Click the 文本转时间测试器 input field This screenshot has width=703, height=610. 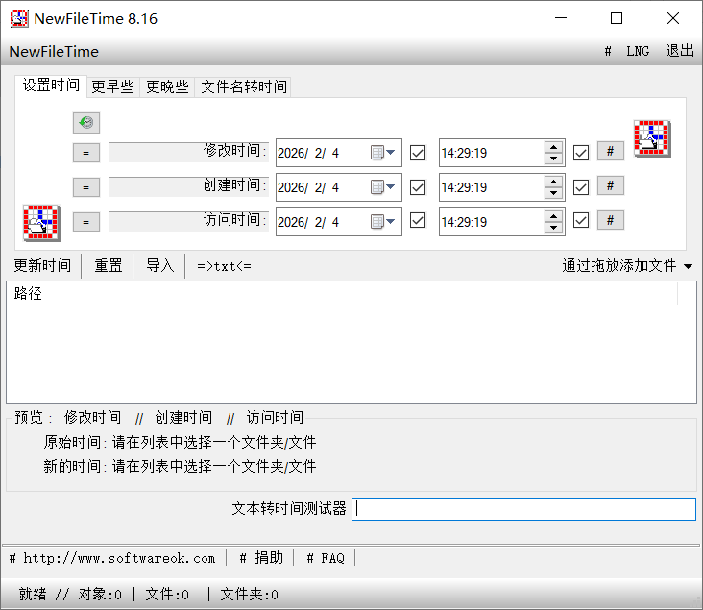(x=523, y=509)
